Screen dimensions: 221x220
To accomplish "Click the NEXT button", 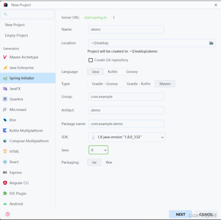I will pyautogui.click(x=180, y=214).
